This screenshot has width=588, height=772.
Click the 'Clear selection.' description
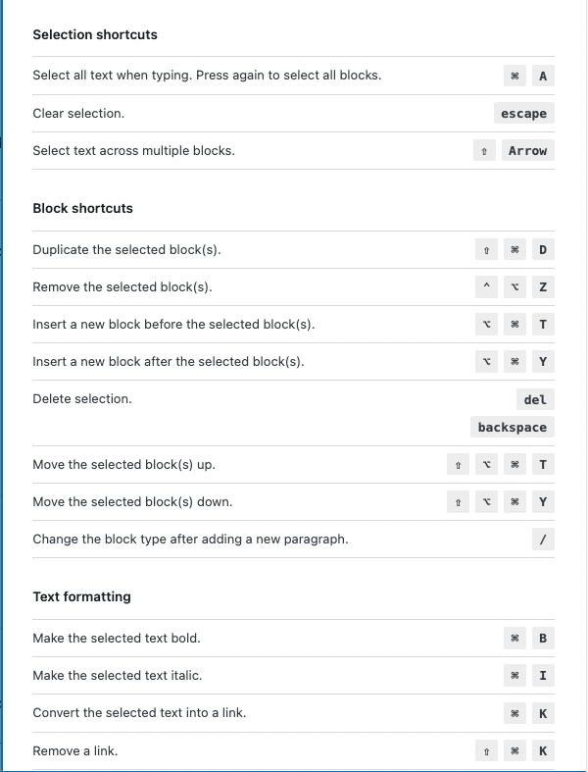tap(78, 113)
